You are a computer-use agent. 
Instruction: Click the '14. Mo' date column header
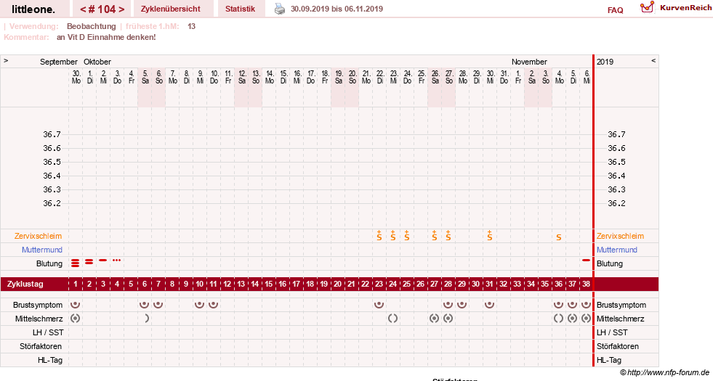click(270, 77)
